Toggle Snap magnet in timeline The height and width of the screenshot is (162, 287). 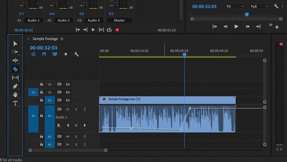[x=44, y=54]
